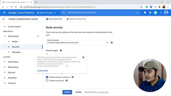
Task: Show help for secure boot
Action: [67, 81]
